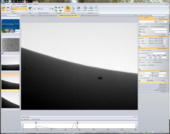Viewport: 170px width, 134px height.
Task: Click the green clock calibration icon
Action: tap(56, 11)
